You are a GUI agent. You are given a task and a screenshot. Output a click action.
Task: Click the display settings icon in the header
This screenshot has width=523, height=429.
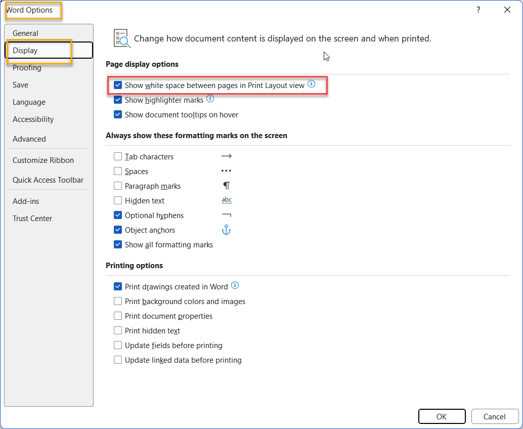pyautogui.click(x=122, y=38)
